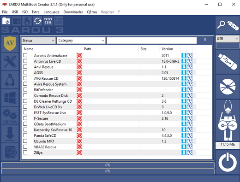The height and width of the screenshot is (182, 240).
Task: Open the USB menu
Action: 15,12
